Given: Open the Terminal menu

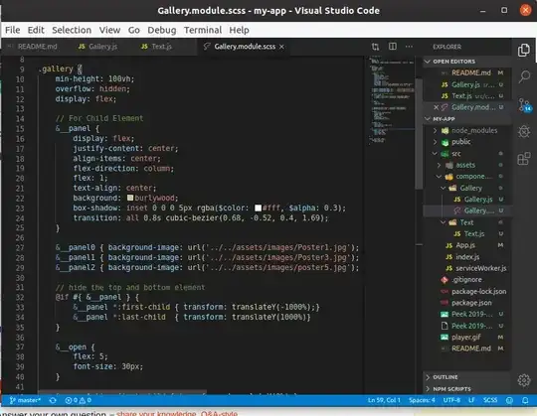Looking at the screenshot, I should click(203, 30).
